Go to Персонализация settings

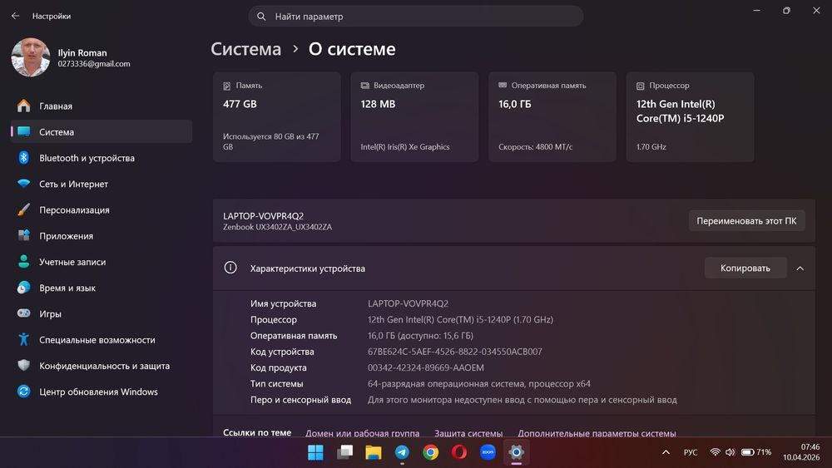coord(102,209)
